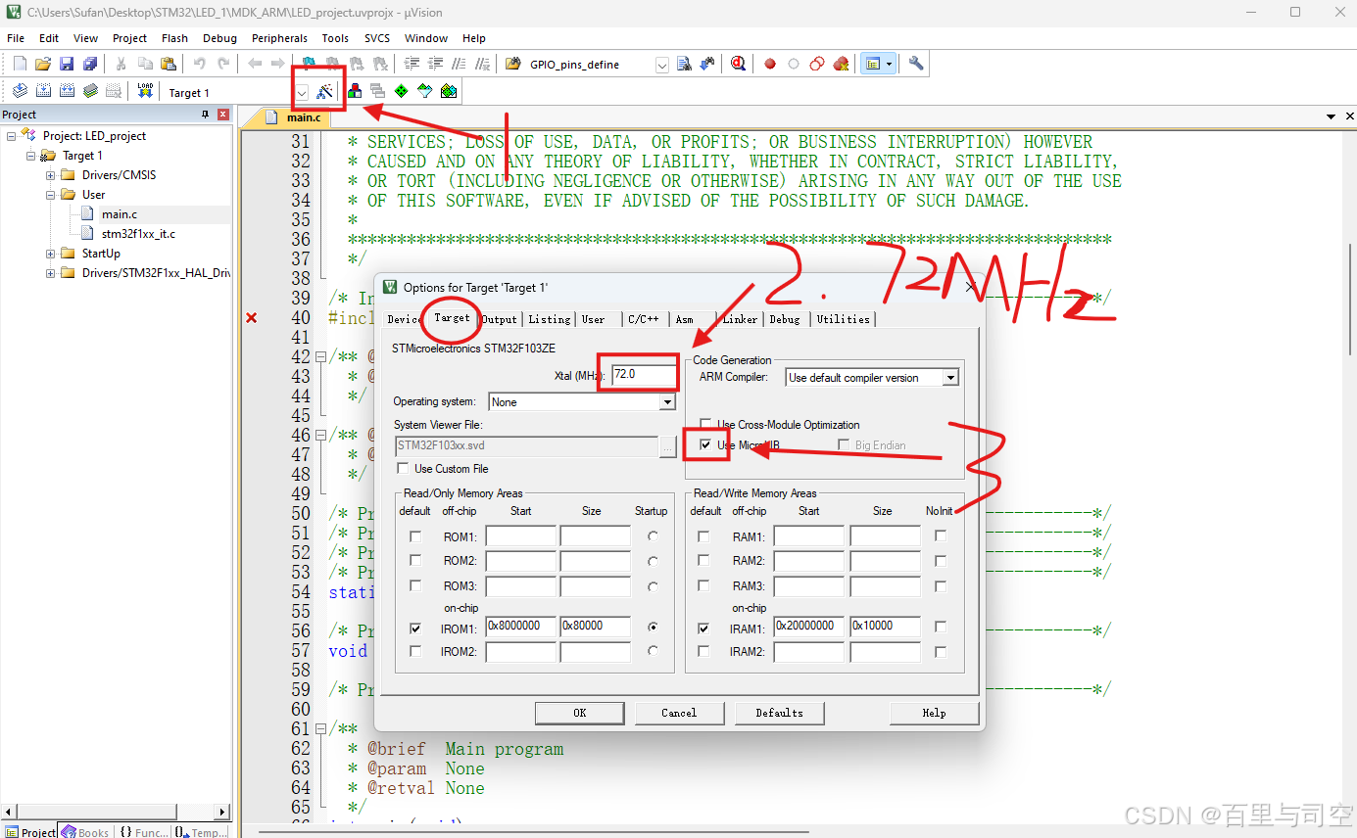Click the Save All icon
Viewport: 1357px width, 838px height.
pyautogui.click(x=90, y=64)
